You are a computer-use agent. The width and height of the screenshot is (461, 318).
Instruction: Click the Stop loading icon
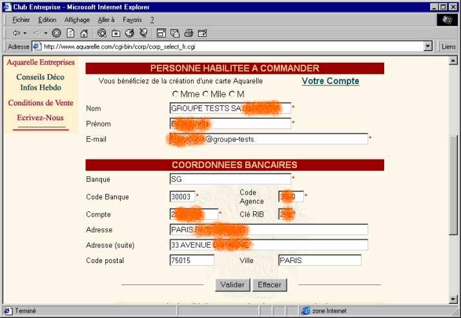coord(56,33)
